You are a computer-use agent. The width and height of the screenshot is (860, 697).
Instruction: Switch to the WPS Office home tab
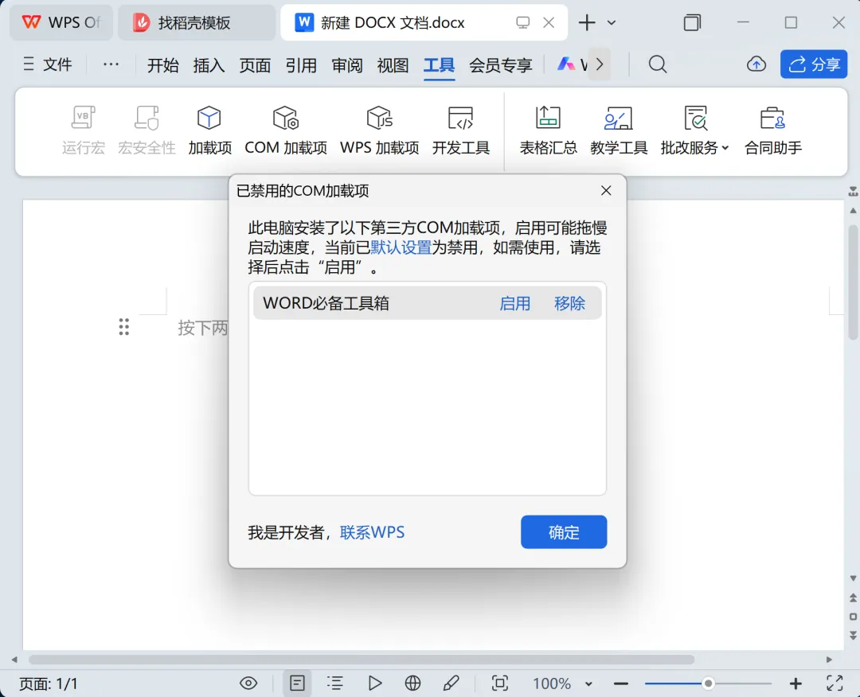61,22
